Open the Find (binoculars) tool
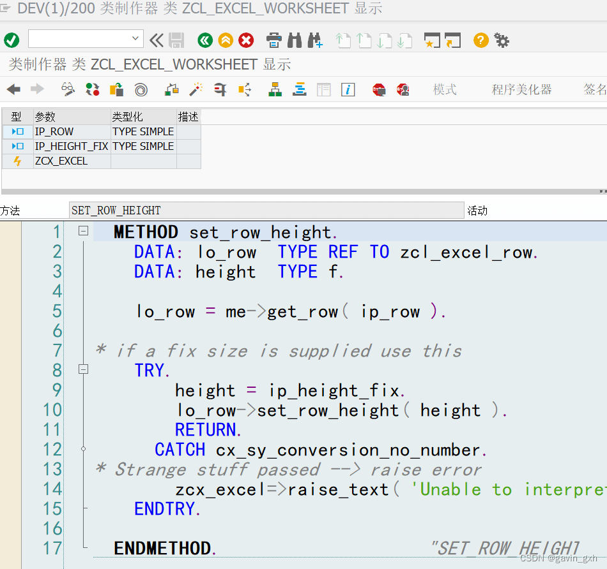The image size is (607, 569). (295, 40)
